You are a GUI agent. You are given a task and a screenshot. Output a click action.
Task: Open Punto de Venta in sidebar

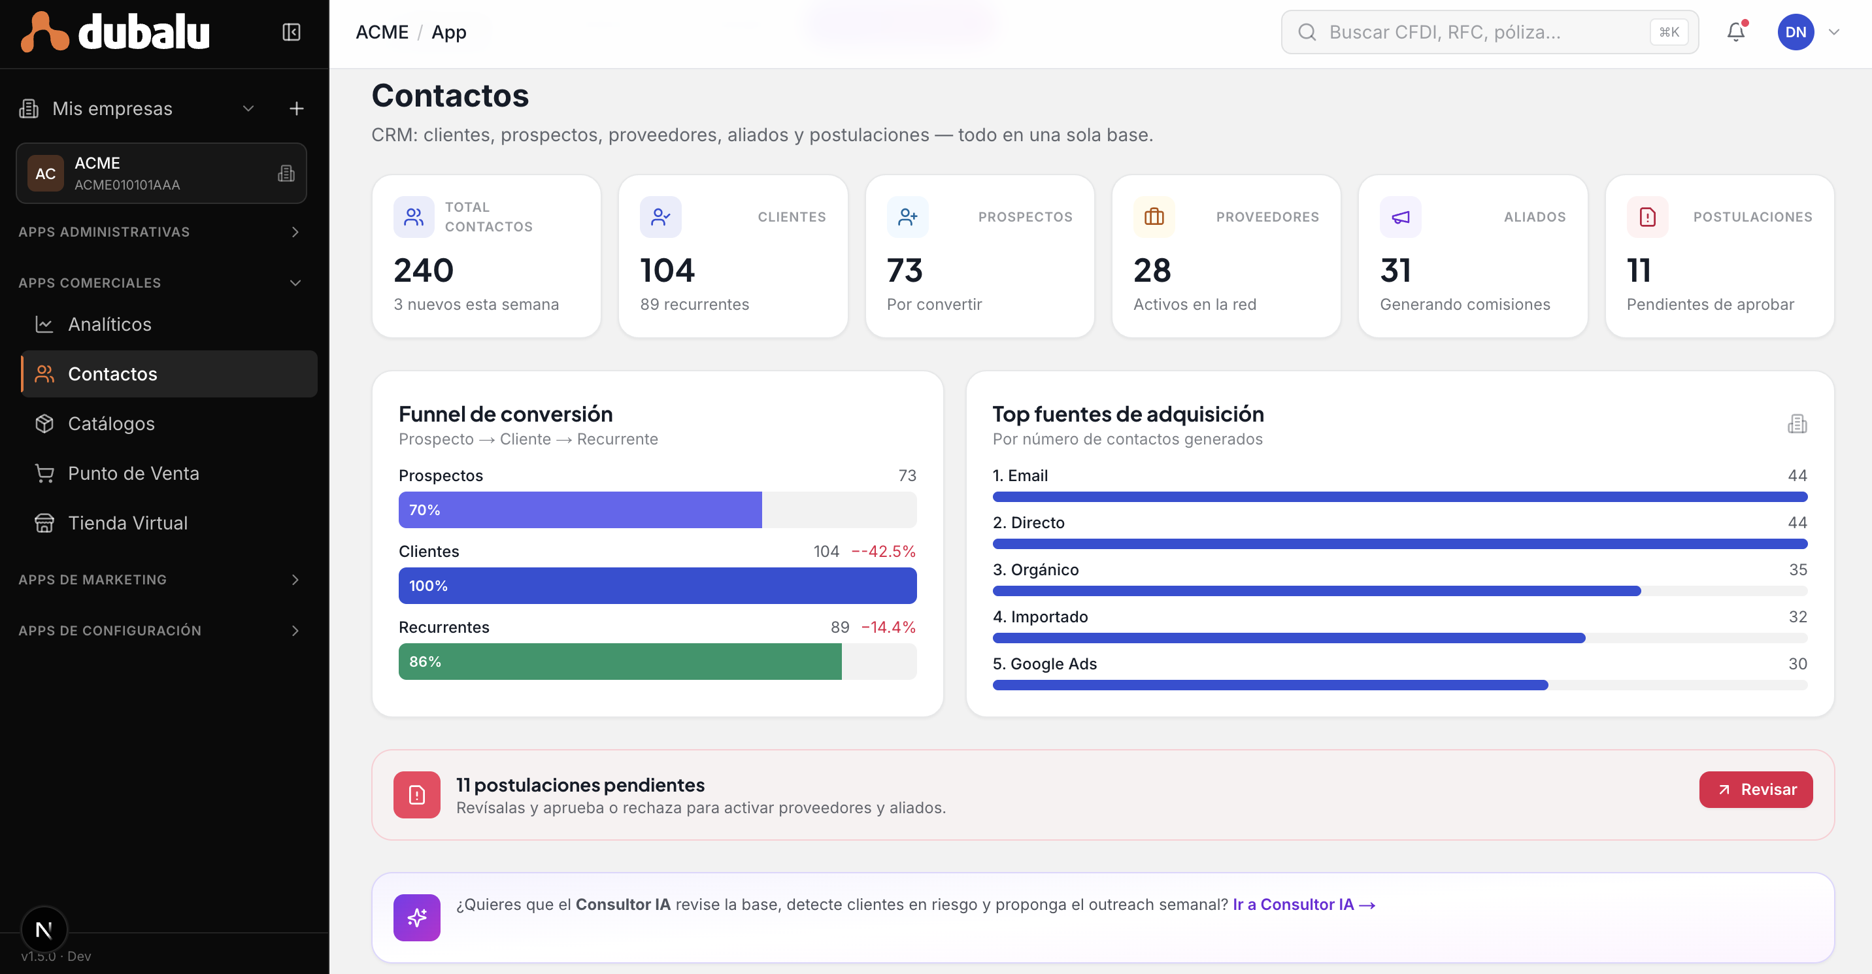[169, 473]
